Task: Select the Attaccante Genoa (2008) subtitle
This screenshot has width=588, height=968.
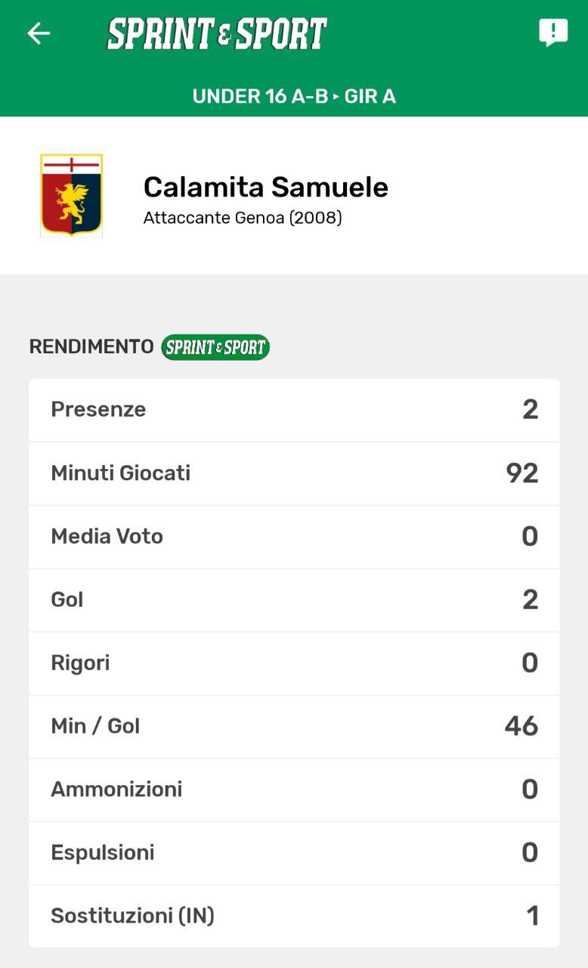Action: (243, 219)
